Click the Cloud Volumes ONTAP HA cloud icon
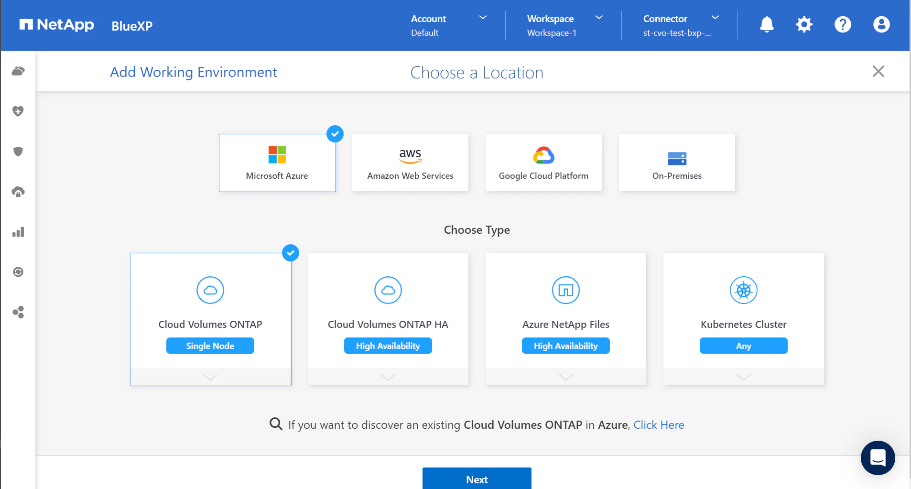 tap(388, 290)
